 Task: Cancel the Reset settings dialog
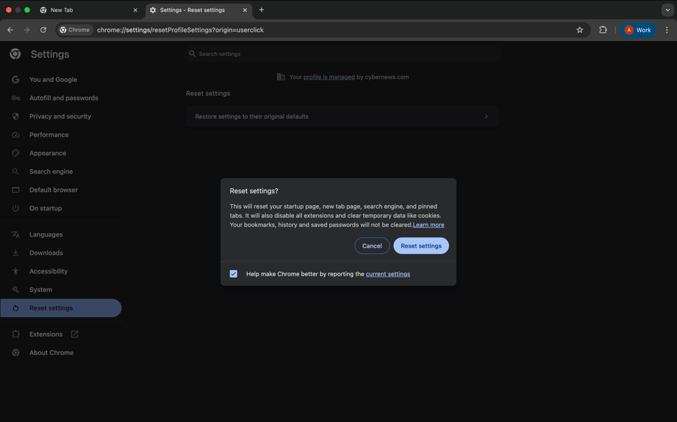(372, 246)
